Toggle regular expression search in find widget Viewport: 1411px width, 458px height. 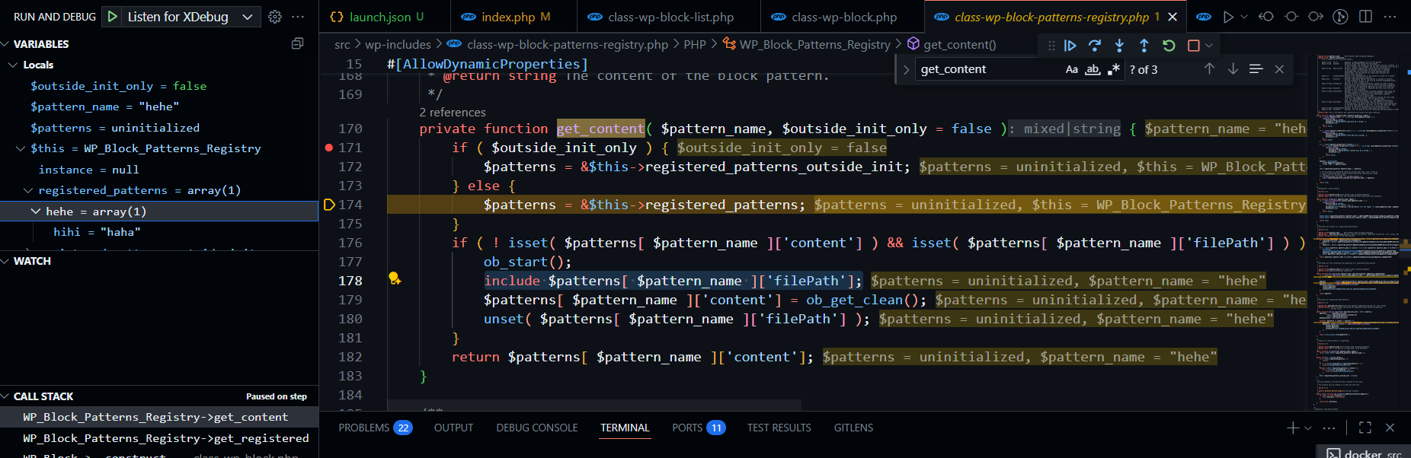coord(1114,69)
